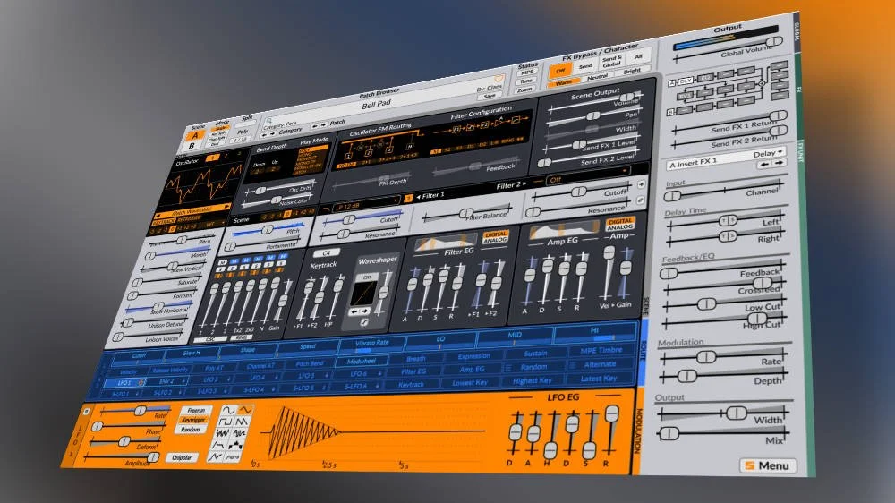The image size is (895, 503).
Task: Click the RVB slot in FX routing
Action: (684, 96)
